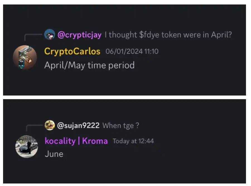This screenshot has height=186, width=251.
Task: Click sujan9222's small reply avatar
Action: (50, 125)
